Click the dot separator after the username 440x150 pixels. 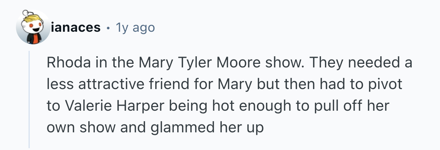[107, 27]
